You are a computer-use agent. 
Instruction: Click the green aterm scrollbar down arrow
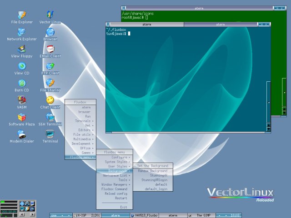(284, 113)
